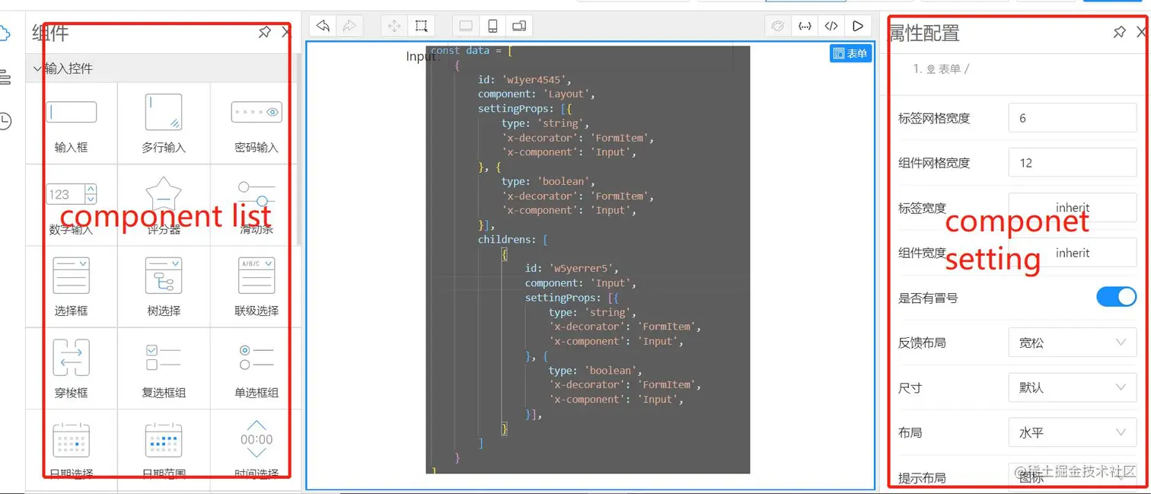Select the 数字输入 component
The width and height of the screenshot is (1151, 494).
72,205
